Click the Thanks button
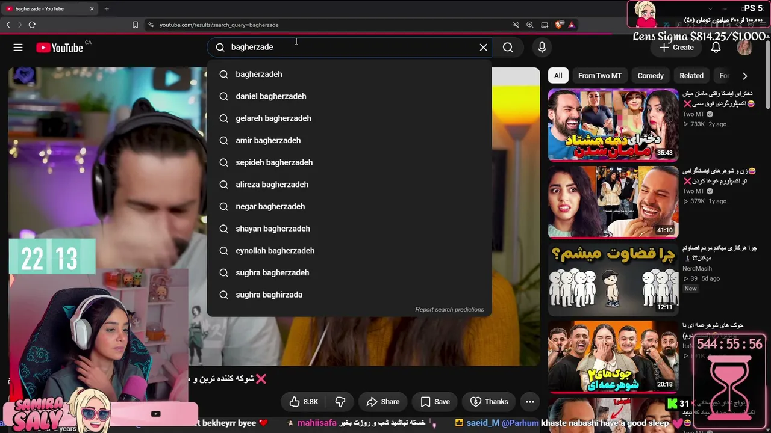 pos(489,402)
